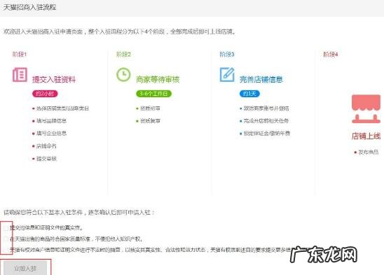The image size is (384, 275).
Task: Click the 阶段2 label
Action: [x=123, y=55]
